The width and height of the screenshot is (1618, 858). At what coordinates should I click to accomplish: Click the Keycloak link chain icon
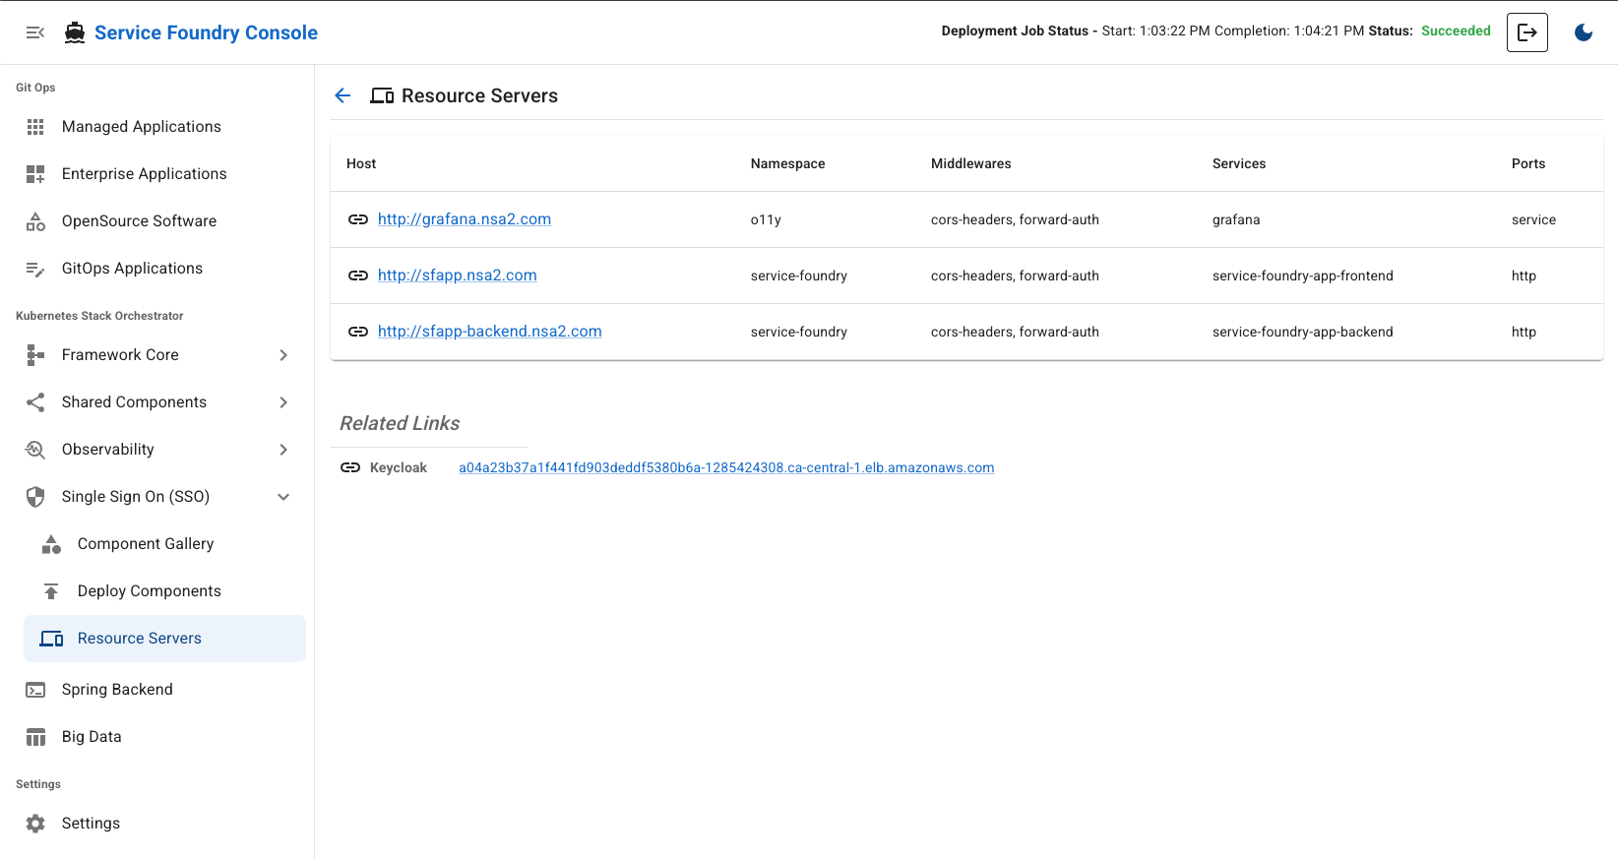[x=350, y=467]
